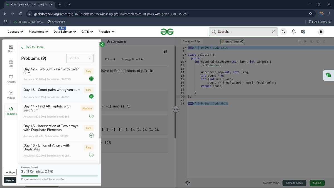334x188 pixels.
Task: Open the C++ language selector dropdown
Action: click(191, 41)
